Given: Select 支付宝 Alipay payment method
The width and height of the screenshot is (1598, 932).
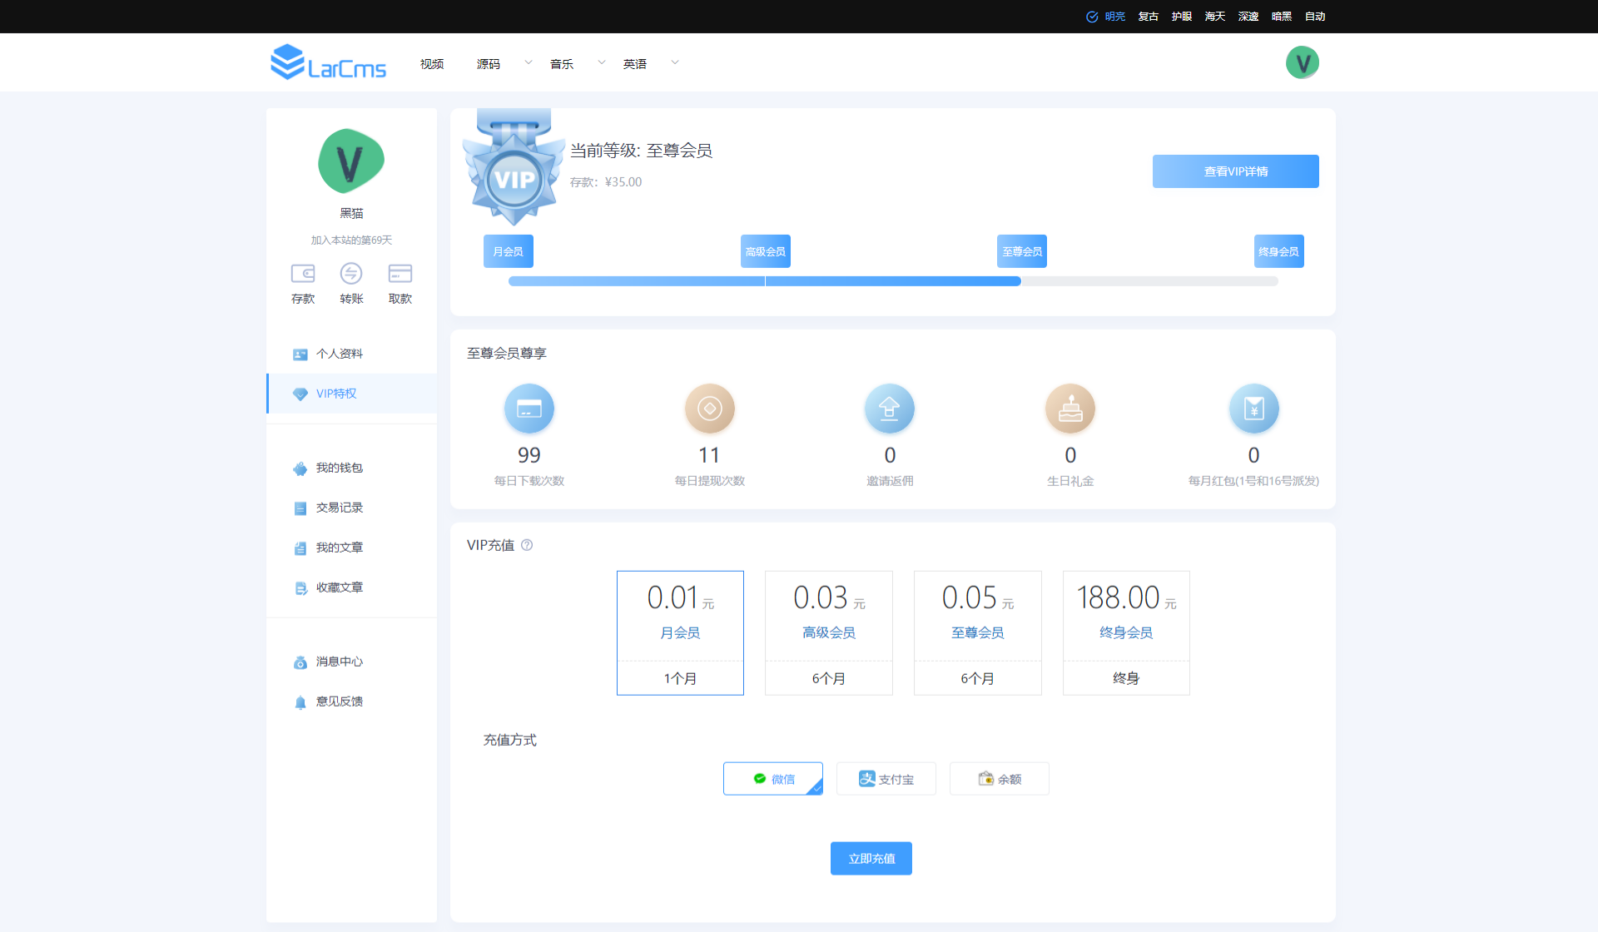Looking at the screenshot, I should [x=886, y=778].
